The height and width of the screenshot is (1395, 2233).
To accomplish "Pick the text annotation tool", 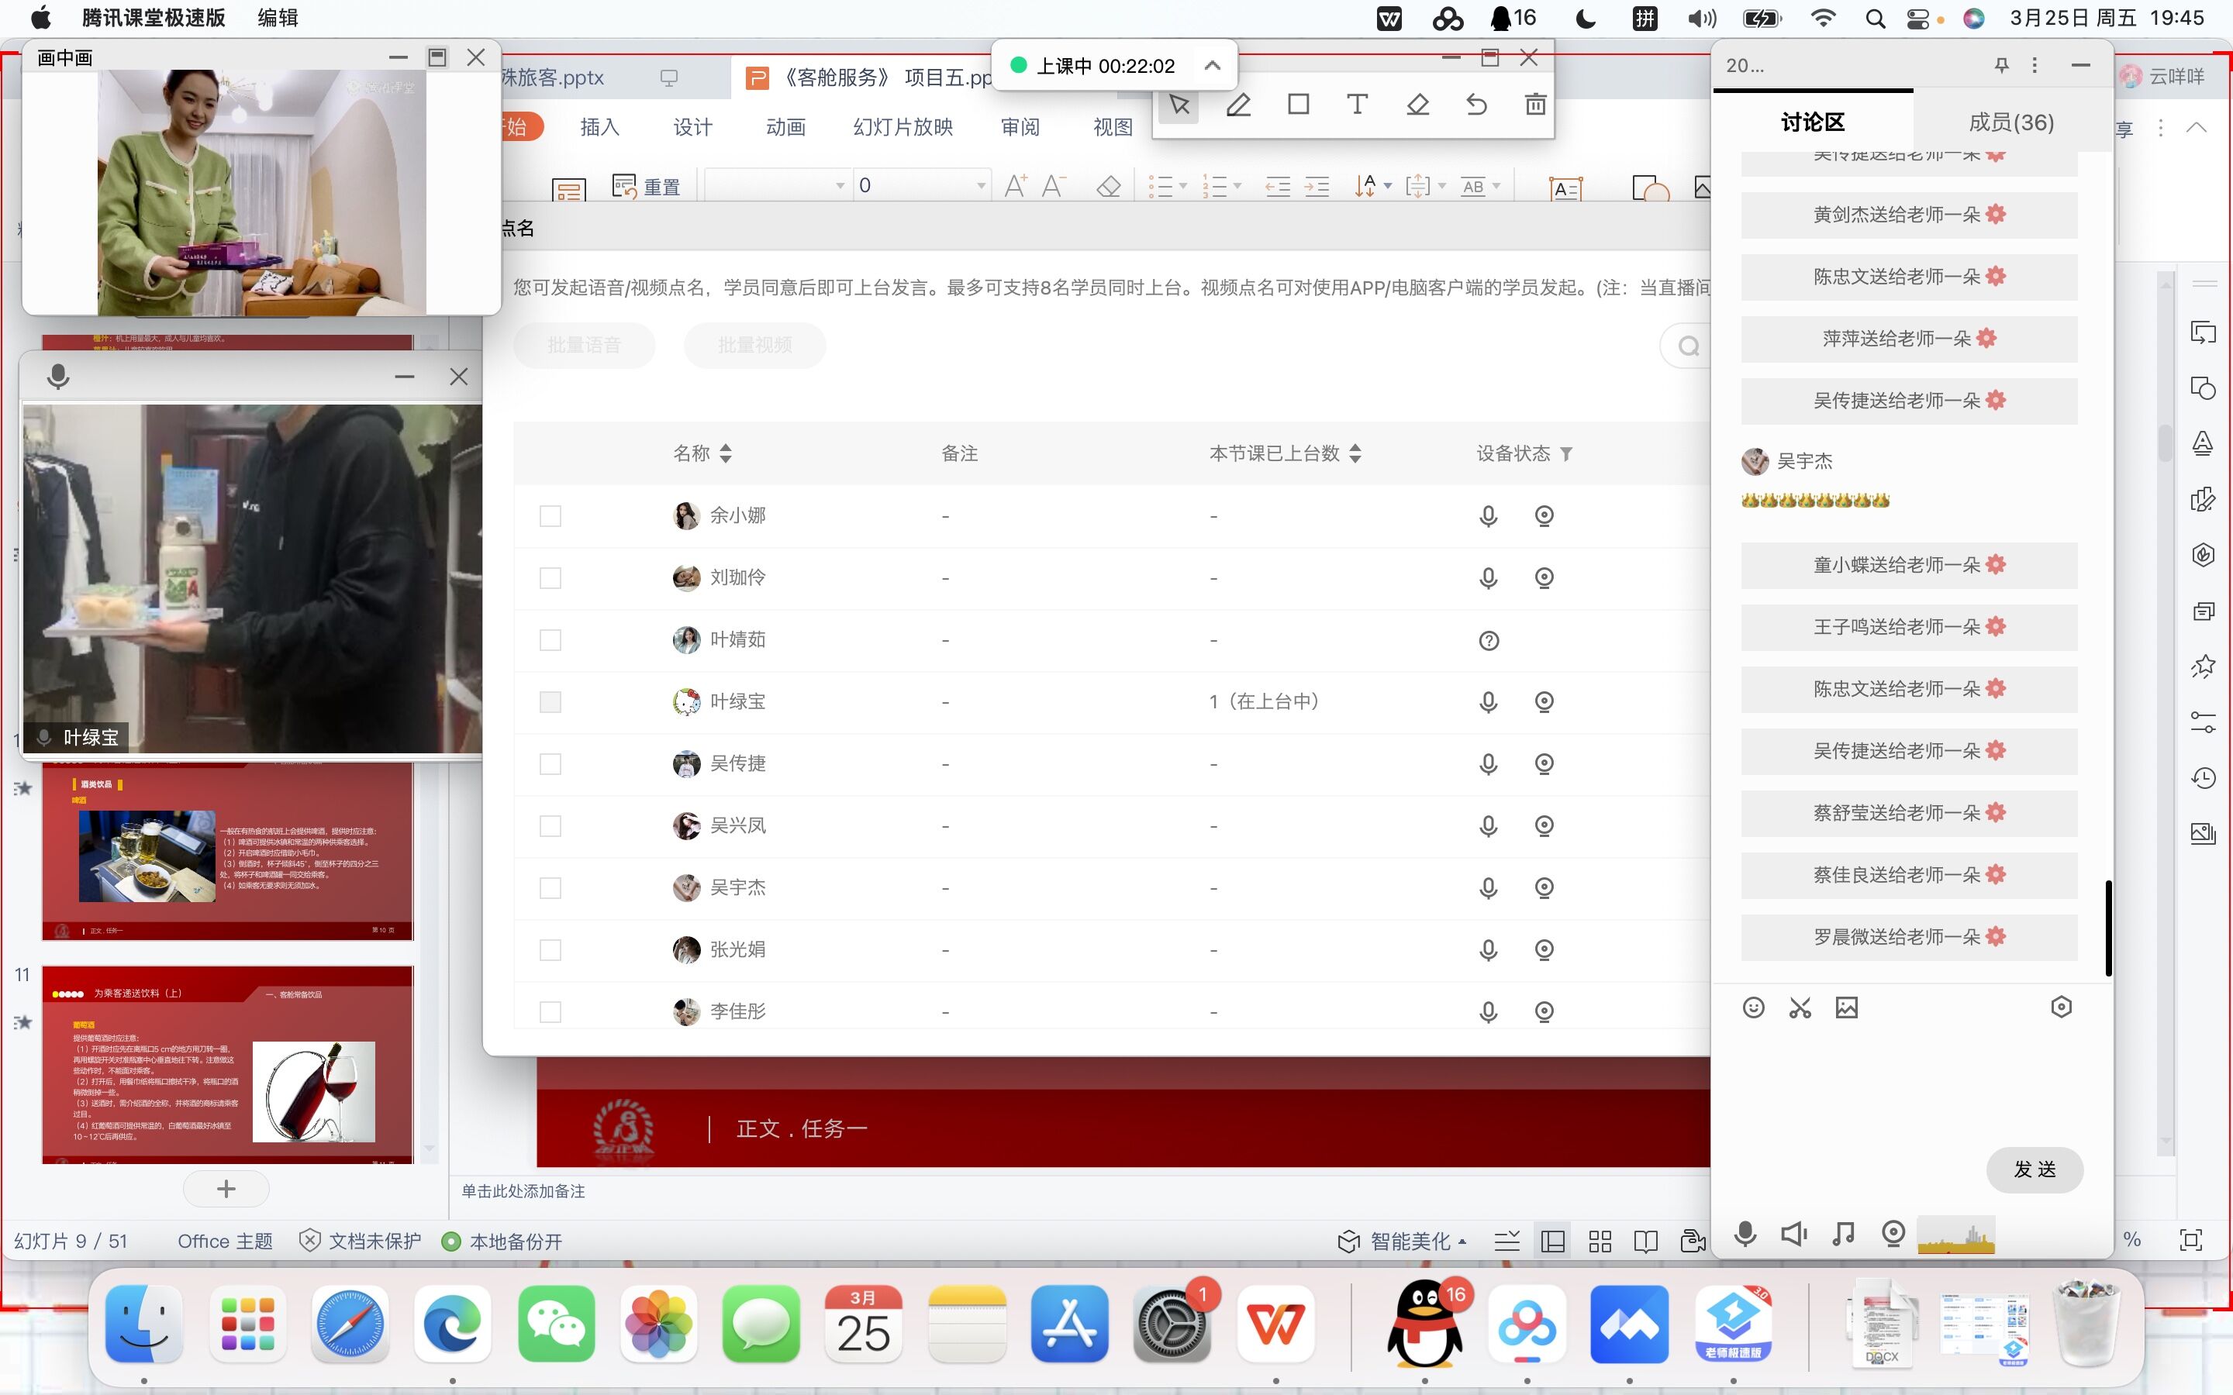I will [1356, 105].
